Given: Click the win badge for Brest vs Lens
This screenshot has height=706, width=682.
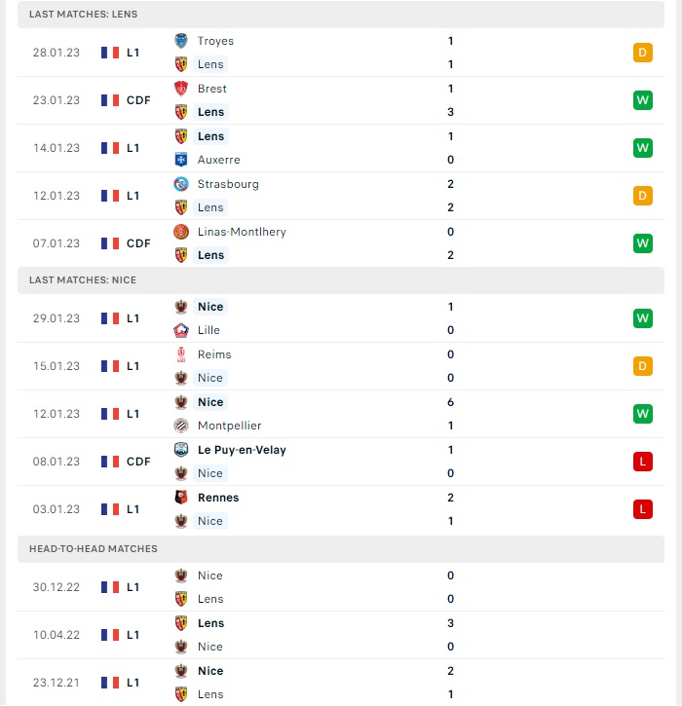Looking at the screenshot, I should [x=643, y=100].
